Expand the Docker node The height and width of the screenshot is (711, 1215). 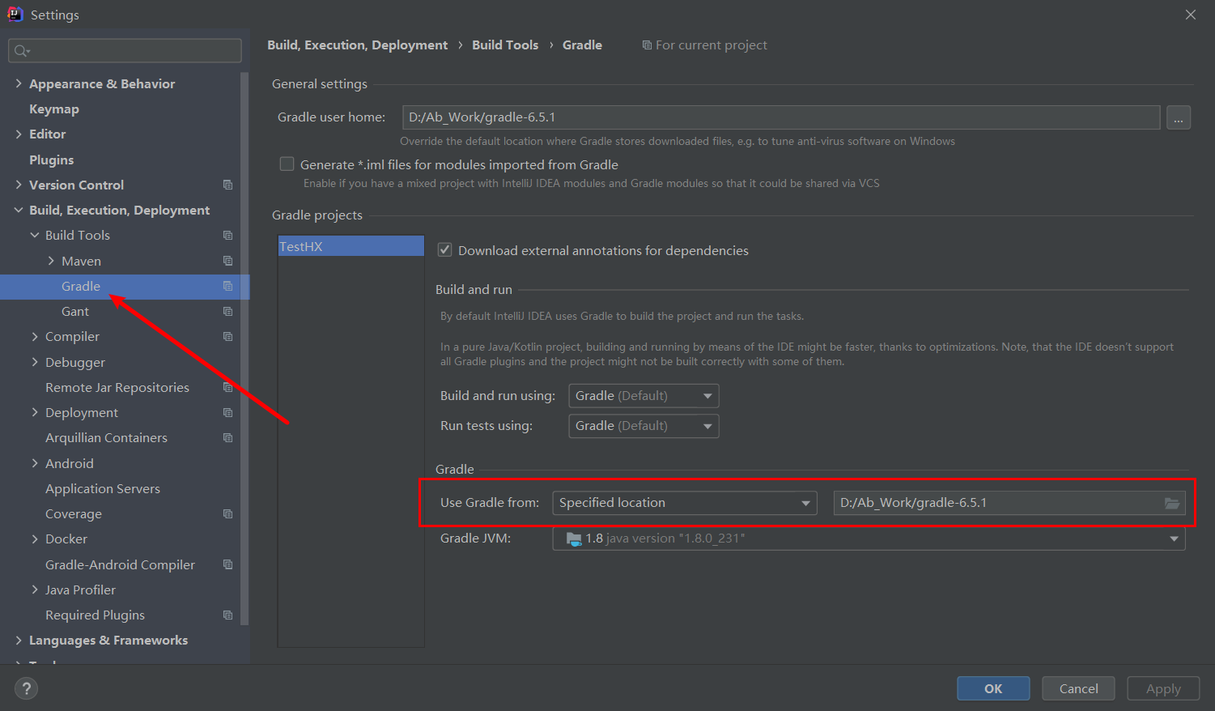[35, 539]
